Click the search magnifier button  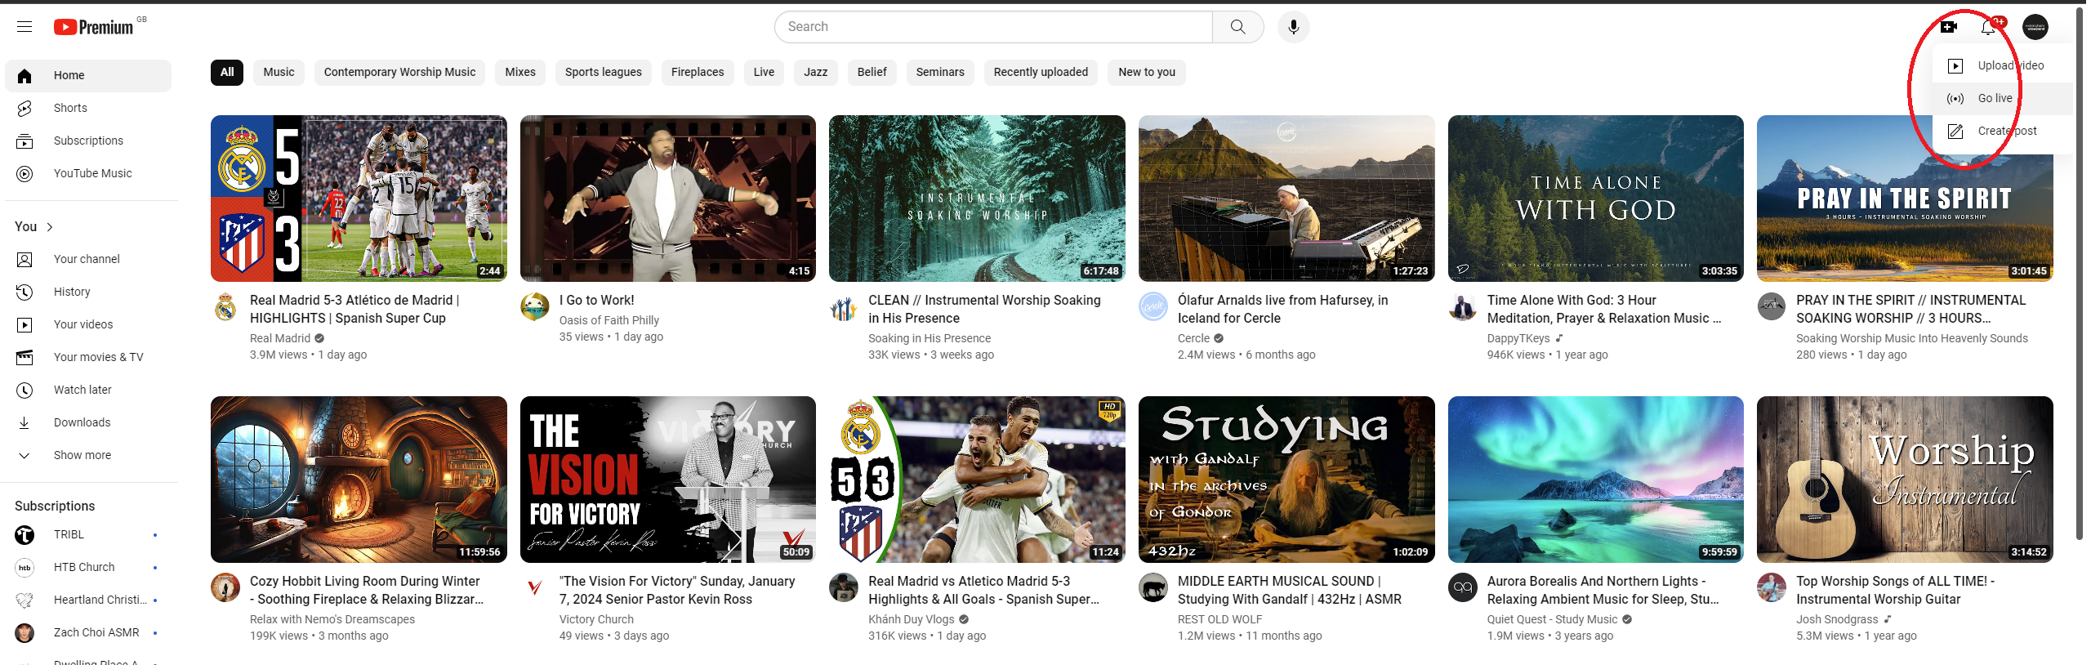click(x=1237, y=27)
